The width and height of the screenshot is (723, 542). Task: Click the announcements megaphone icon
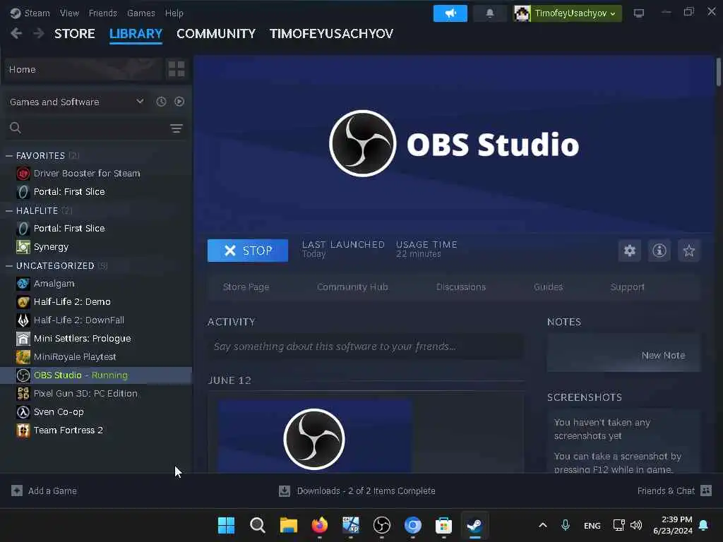pos(450,13)
